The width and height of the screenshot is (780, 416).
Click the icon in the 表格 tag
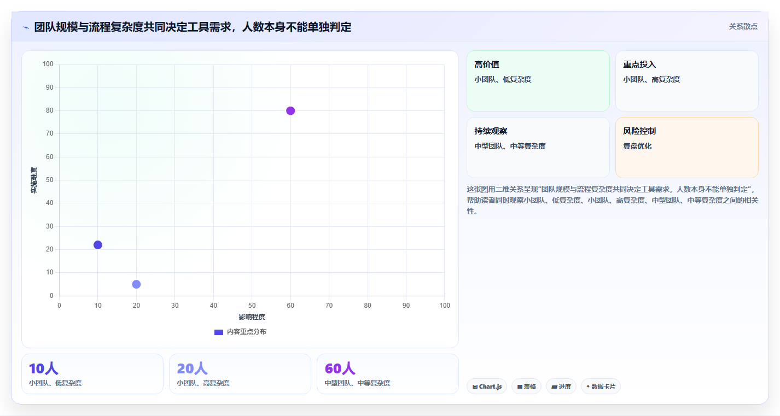click(x=520, y=386)
